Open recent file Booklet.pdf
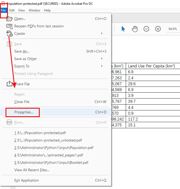The height and width of the screenshot is (189, 180). click(55, 163)
